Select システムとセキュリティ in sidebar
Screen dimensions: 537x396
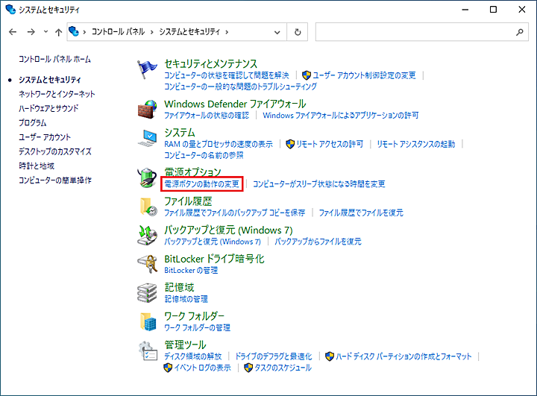[50, 80]
